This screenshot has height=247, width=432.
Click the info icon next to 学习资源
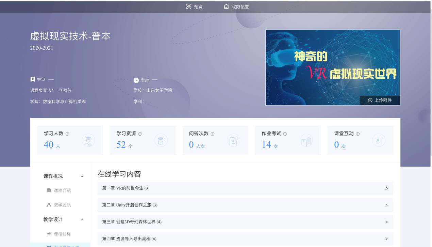tap(140, 134)
